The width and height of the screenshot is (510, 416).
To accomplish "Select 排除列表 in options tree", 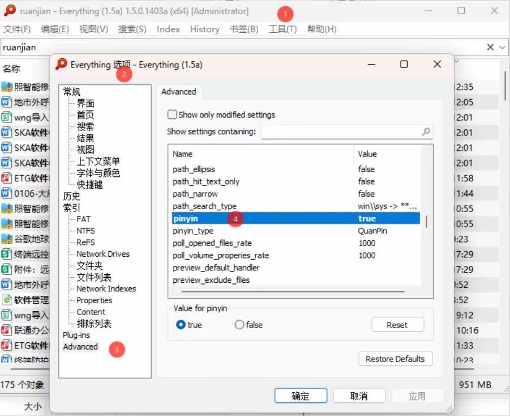I will click(x=94, y=324).
